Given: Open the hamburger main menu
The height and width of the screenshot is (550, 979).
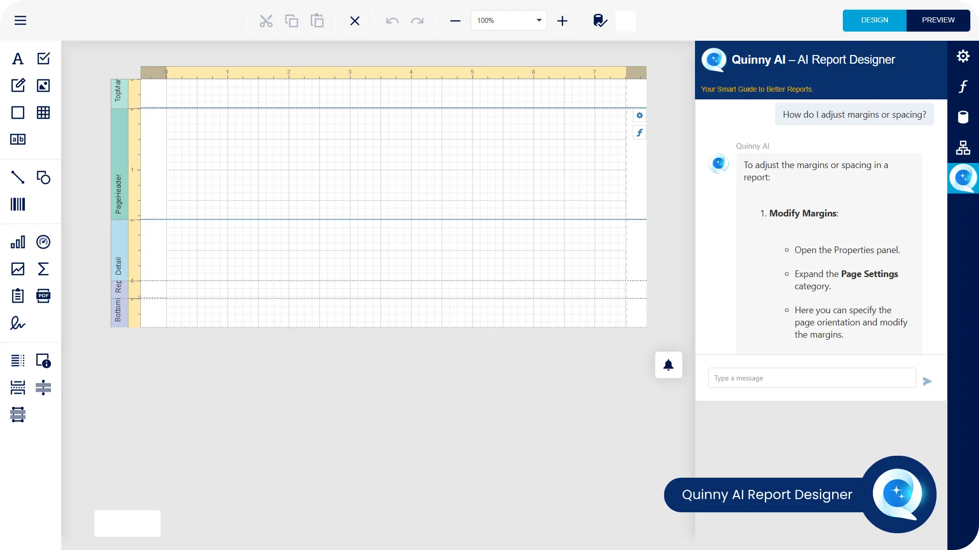Looking at the screenshot, I should (20, 21).
